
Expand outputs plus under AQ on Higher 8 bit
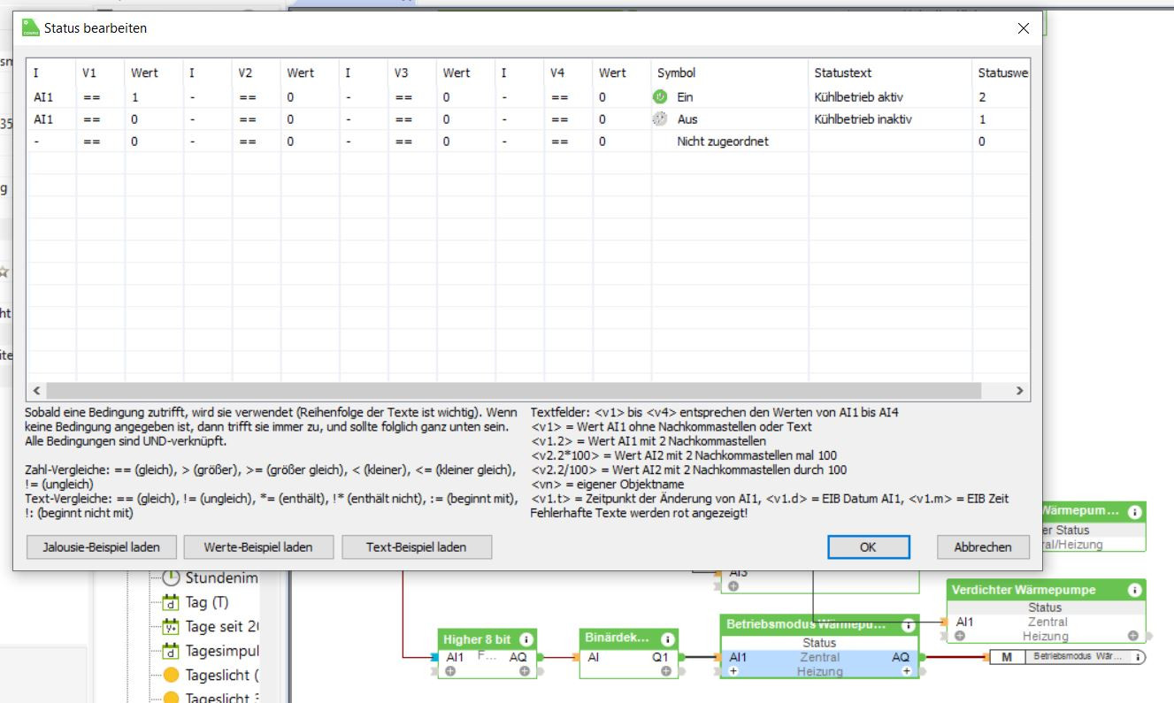[525, 671]
